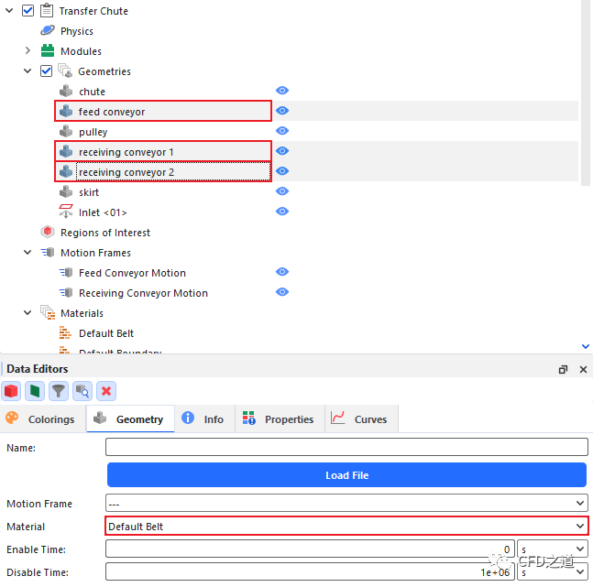
Task: Collapse the Motion Frames node
Action: pos(27,252)
